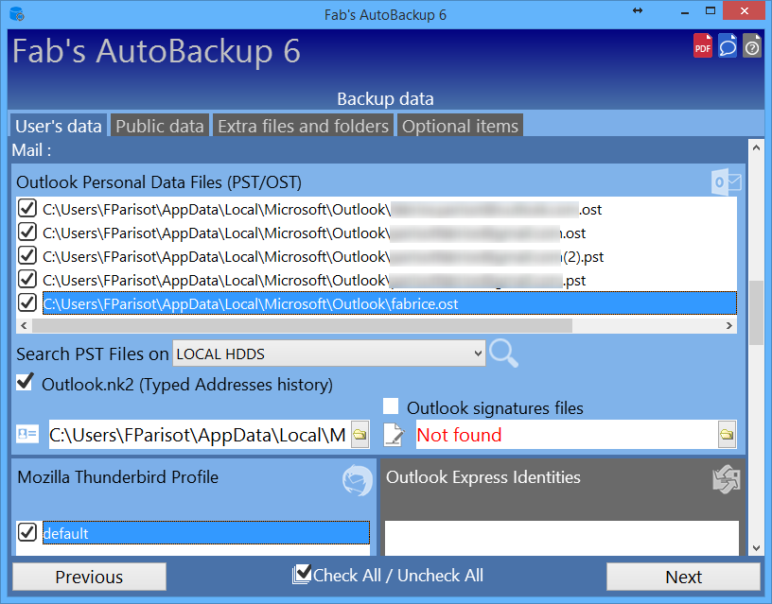
Task: Toggle the Thunderbird default profile checkbox
Action: [28, 533]
